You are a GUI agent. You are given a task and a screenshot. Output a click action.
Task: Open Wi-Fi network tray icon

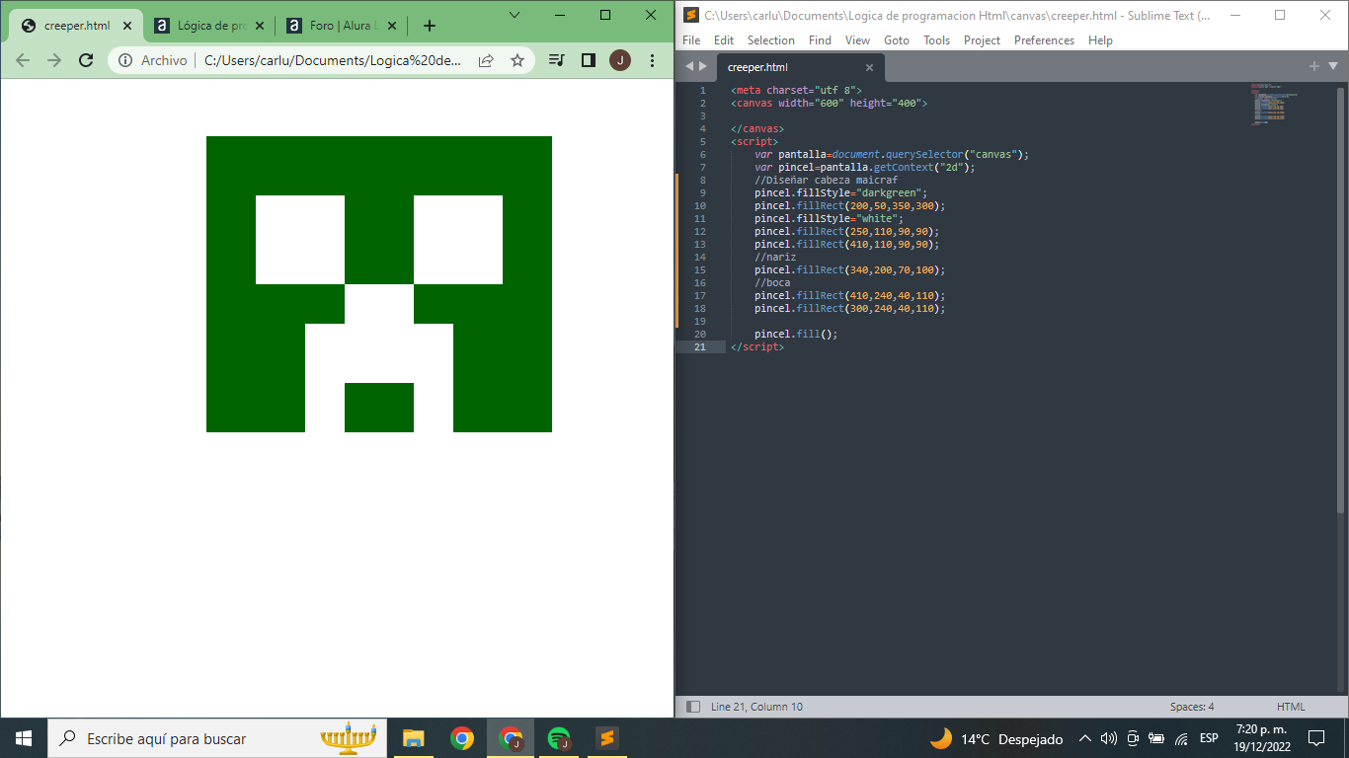tap(1181, 738)
